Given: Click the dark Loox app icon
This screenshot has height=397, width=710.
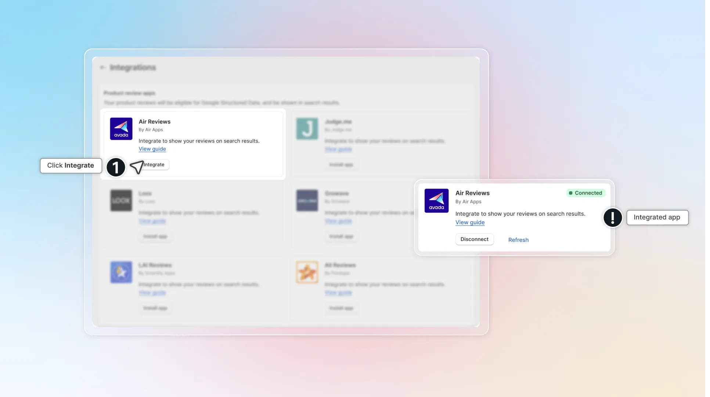Looking at the screenshot, I should coord(121,200).
